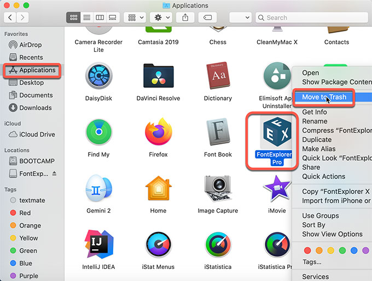The height and width of the screenshot is (281, 372).
Task: Eject the FontExplorer volume in sidebar
Action: point(54,173)
